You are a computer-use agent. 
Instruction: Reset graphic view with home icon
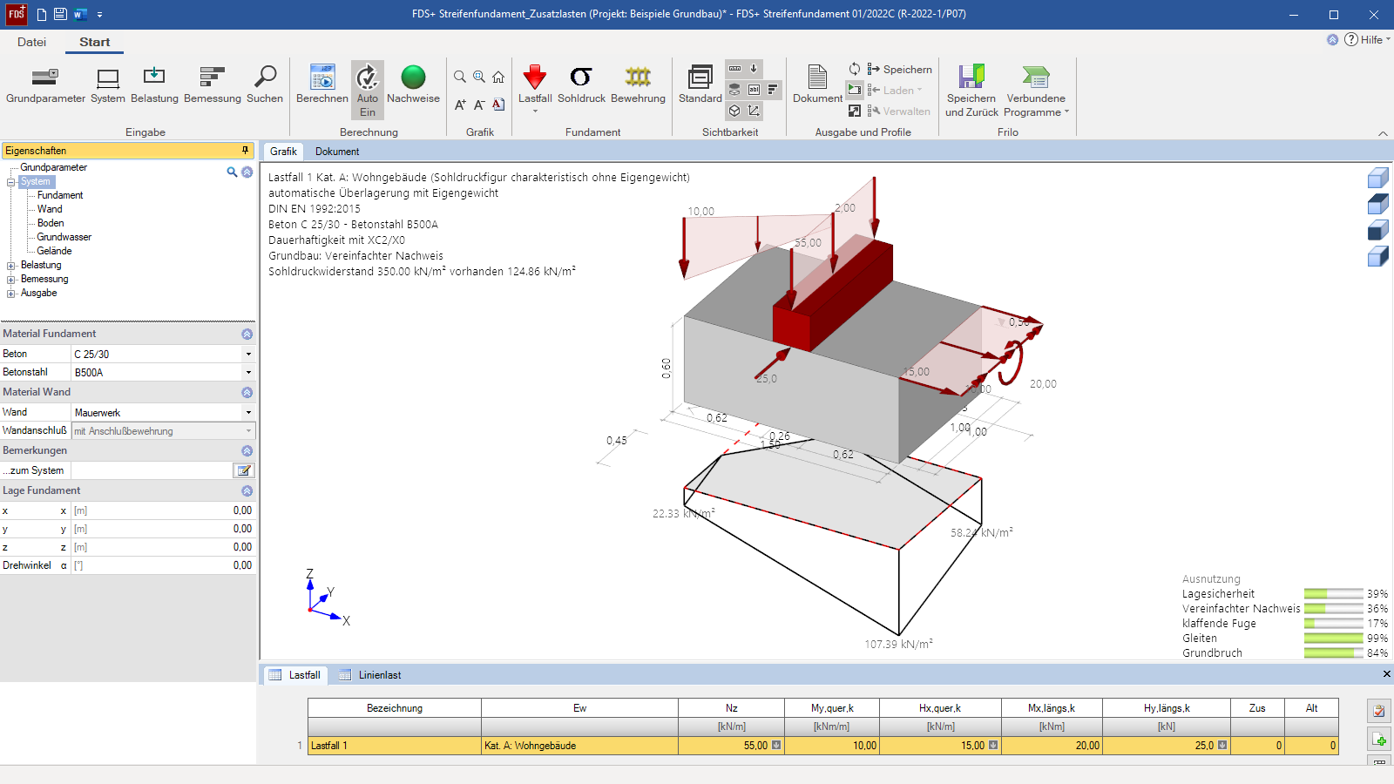click(498, 78)
